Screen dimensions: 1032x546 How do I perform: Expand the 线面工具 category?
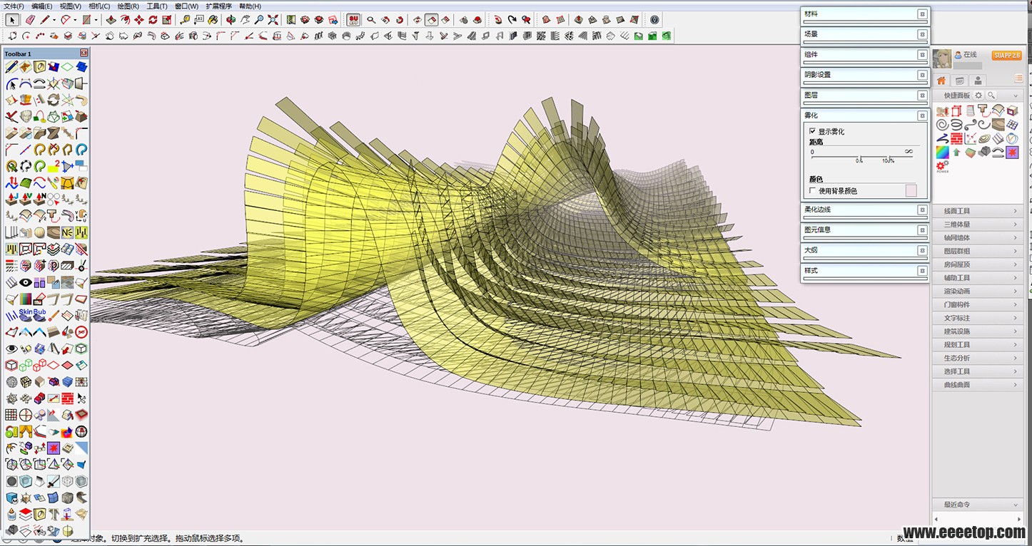coord(978,211)
